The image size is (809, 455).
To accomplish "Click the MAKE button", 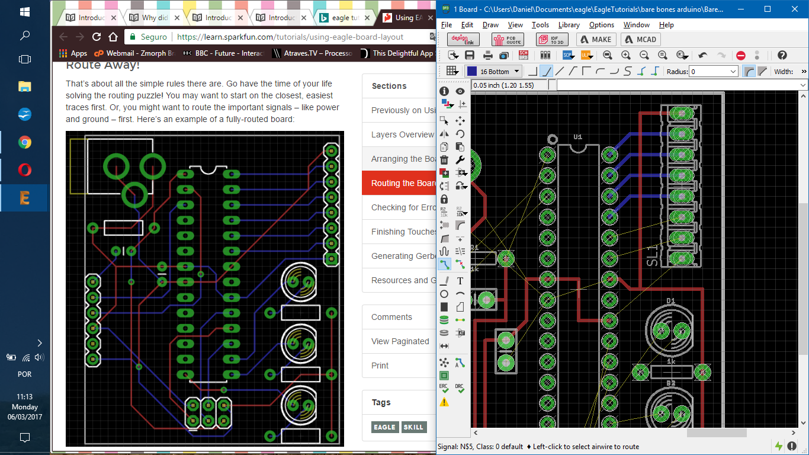I will coord(596,40).
